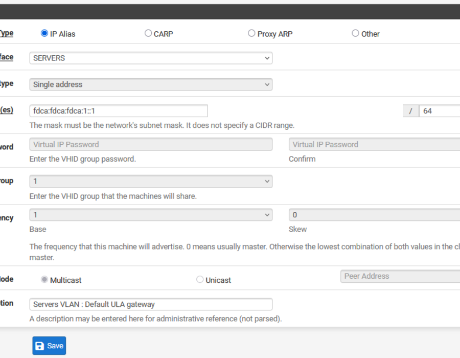
Task: Choose the Proxy ARP type option
Action: [251, 33]
